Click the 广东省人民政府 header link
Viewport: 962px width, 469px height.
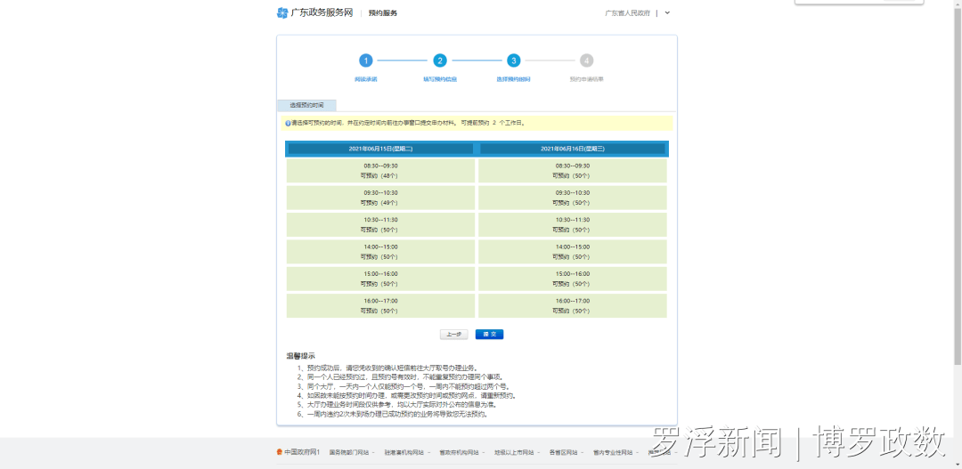pos(627,12)
